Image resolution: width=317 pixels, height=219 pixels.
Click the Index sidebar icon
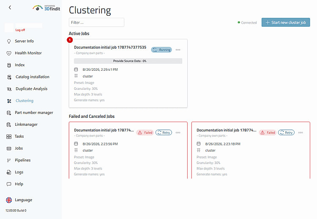[x=9, y=65]
